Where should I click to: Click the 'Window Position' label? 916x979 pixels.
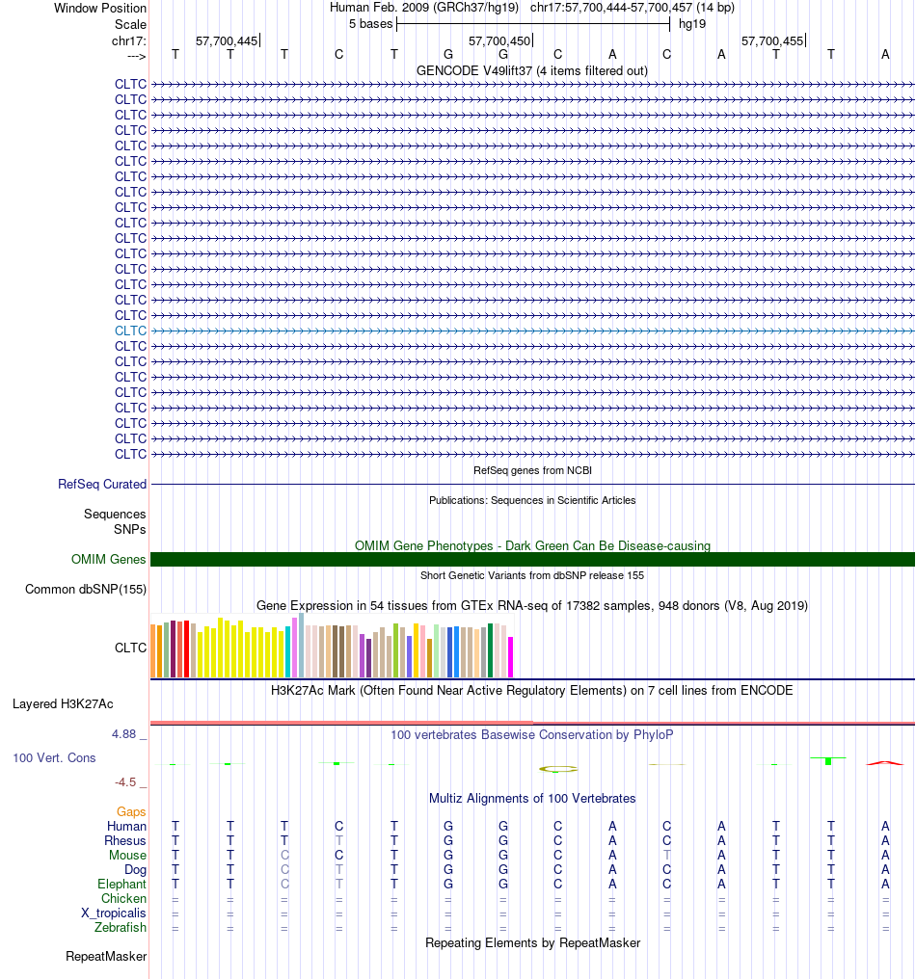click(100, 8)
